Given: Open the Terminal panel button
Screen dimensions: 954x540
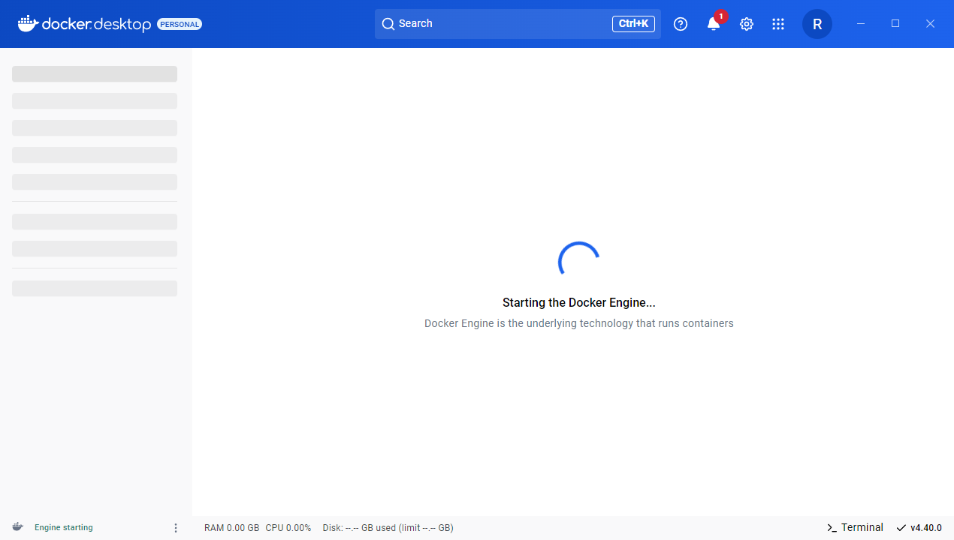Looking at the screenshot, I should [855, 528].
